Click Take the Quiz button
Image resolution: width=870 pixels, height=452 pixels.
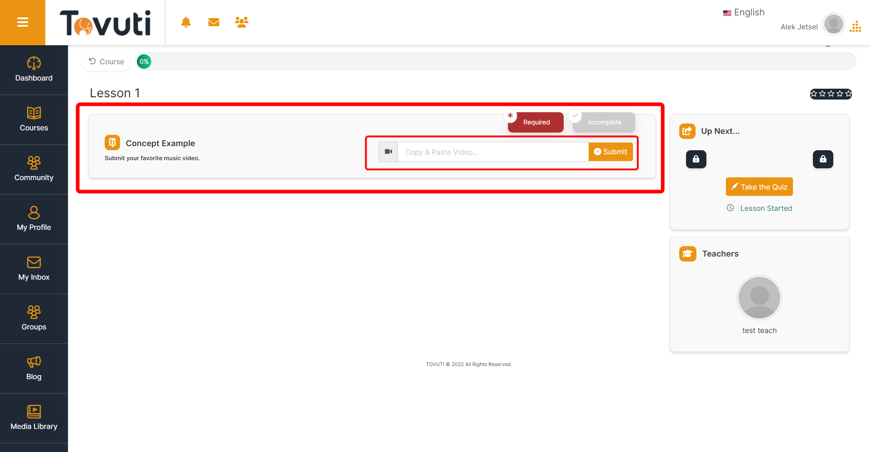(759, 187)
